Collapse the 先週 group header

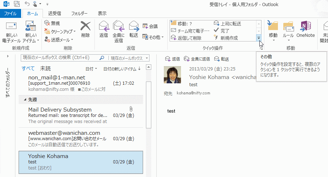pyautogui.click(x=81, y=100)
